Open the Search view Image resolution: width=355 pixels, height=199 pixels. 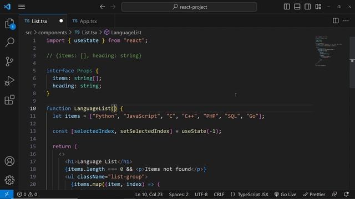(x=9, y=42)
